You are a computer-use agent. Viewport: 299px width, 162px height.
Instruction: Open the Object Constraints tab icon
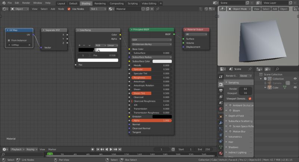tap(221, 141)
